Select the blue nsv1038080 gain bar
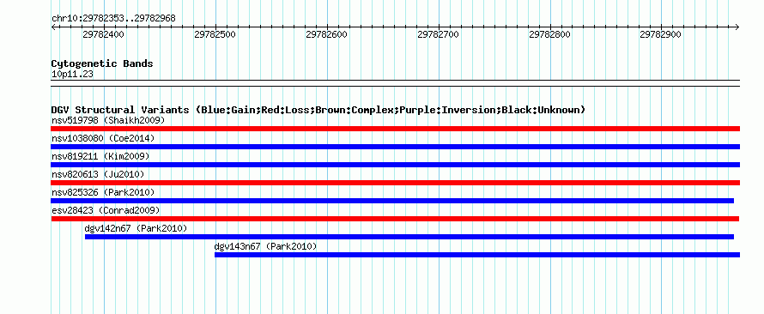This screenshot has height=314, width=764. (395, 147)
